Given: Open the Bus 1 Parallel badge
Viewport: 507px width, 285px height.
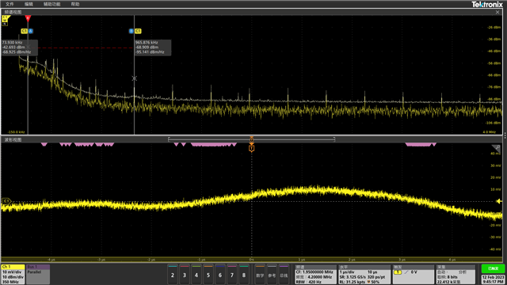Looking at the screenshot, I should (x=38, y=275).
